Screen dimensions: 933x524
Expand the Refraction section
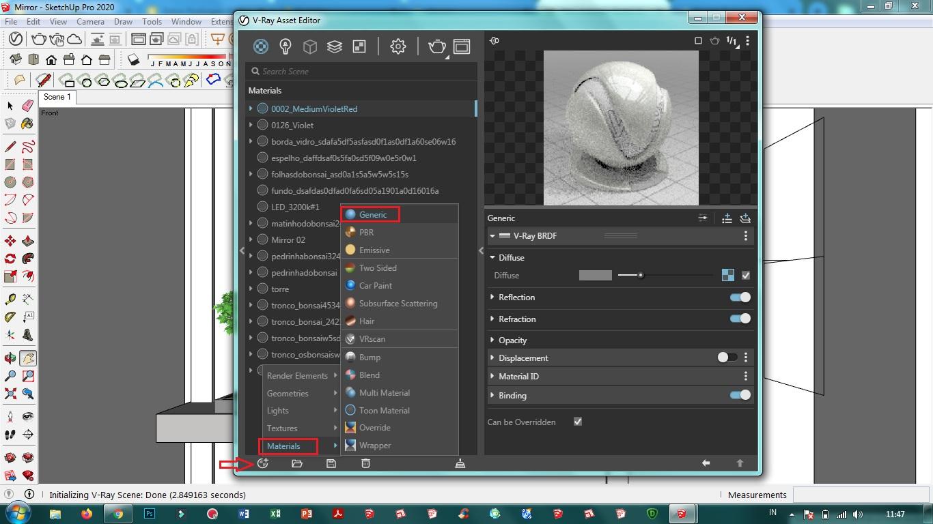[492, 319]
